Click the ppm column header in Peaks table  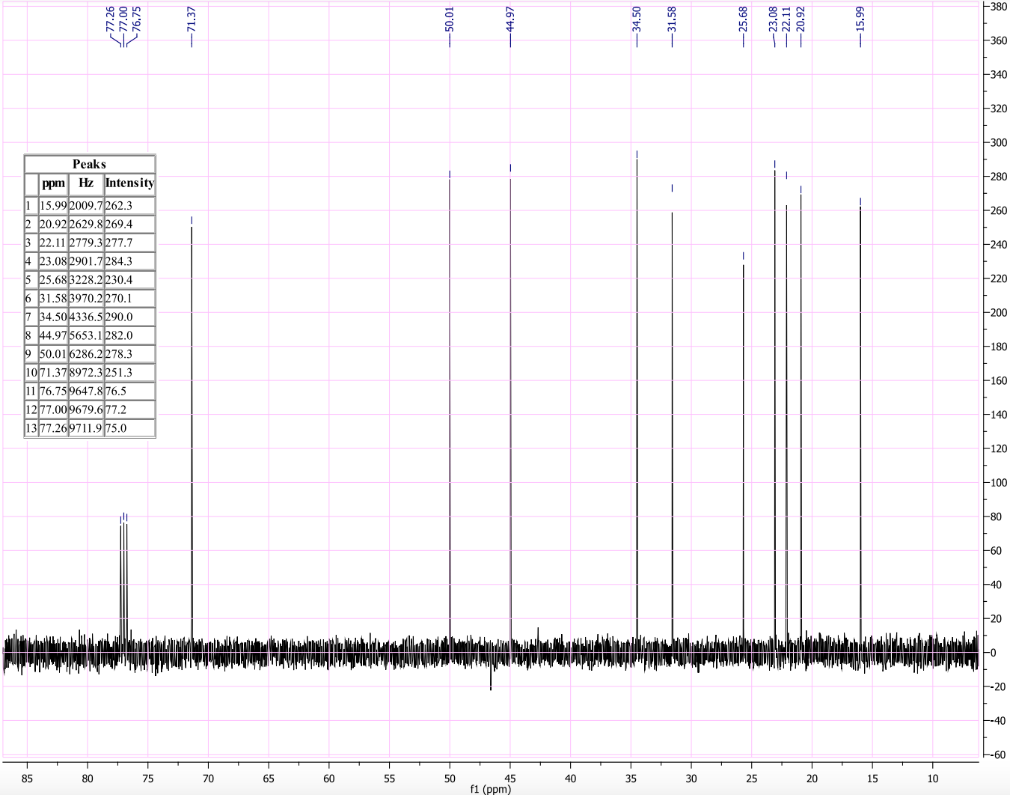(53, 183)
